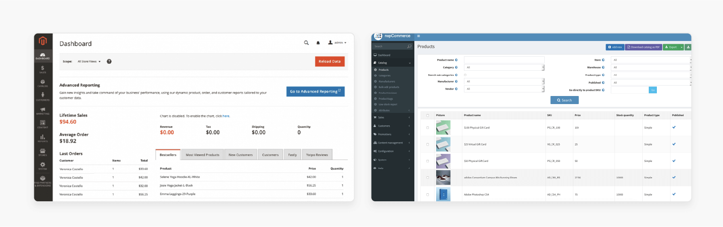Image resolution: width=723 pixels, height=227 pixels.
Task: Click the Go directly to product SKU field
Action: click(630, 90)
